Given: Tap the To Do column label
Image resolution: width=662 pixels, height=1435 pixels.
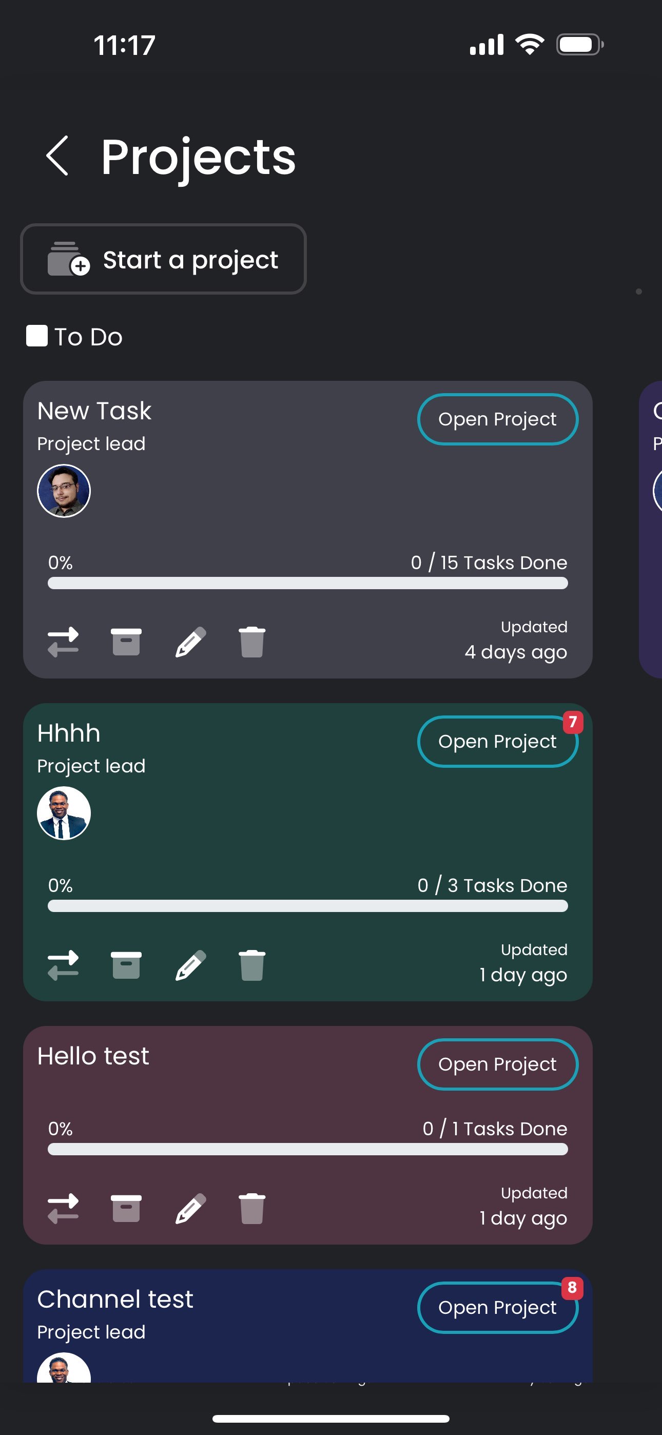Looking at the screenshot, I should 88,337.
